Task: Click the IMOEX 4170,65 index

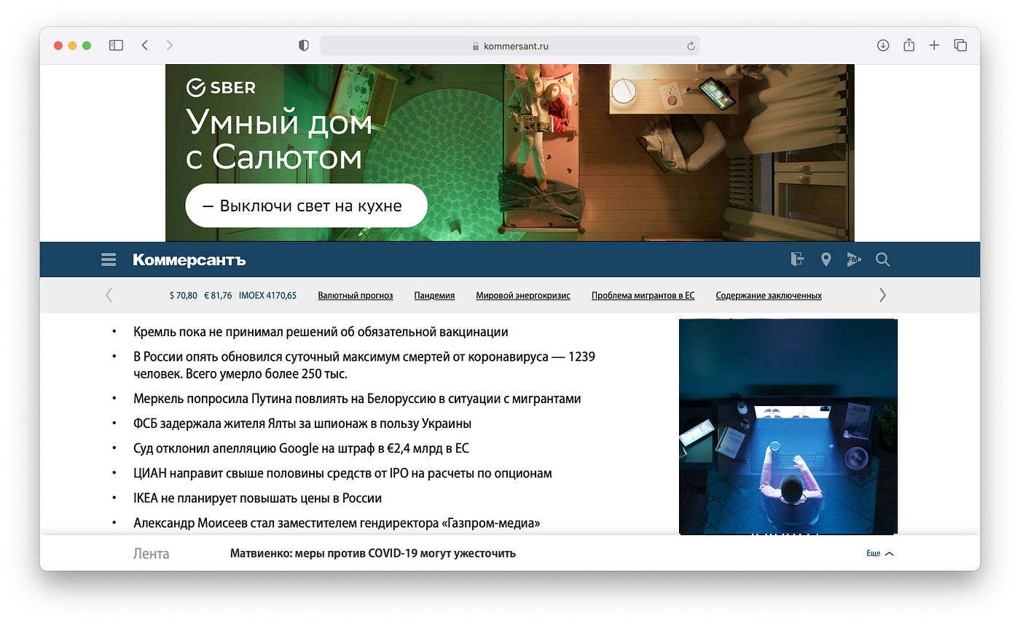Action: coord(267,295)
